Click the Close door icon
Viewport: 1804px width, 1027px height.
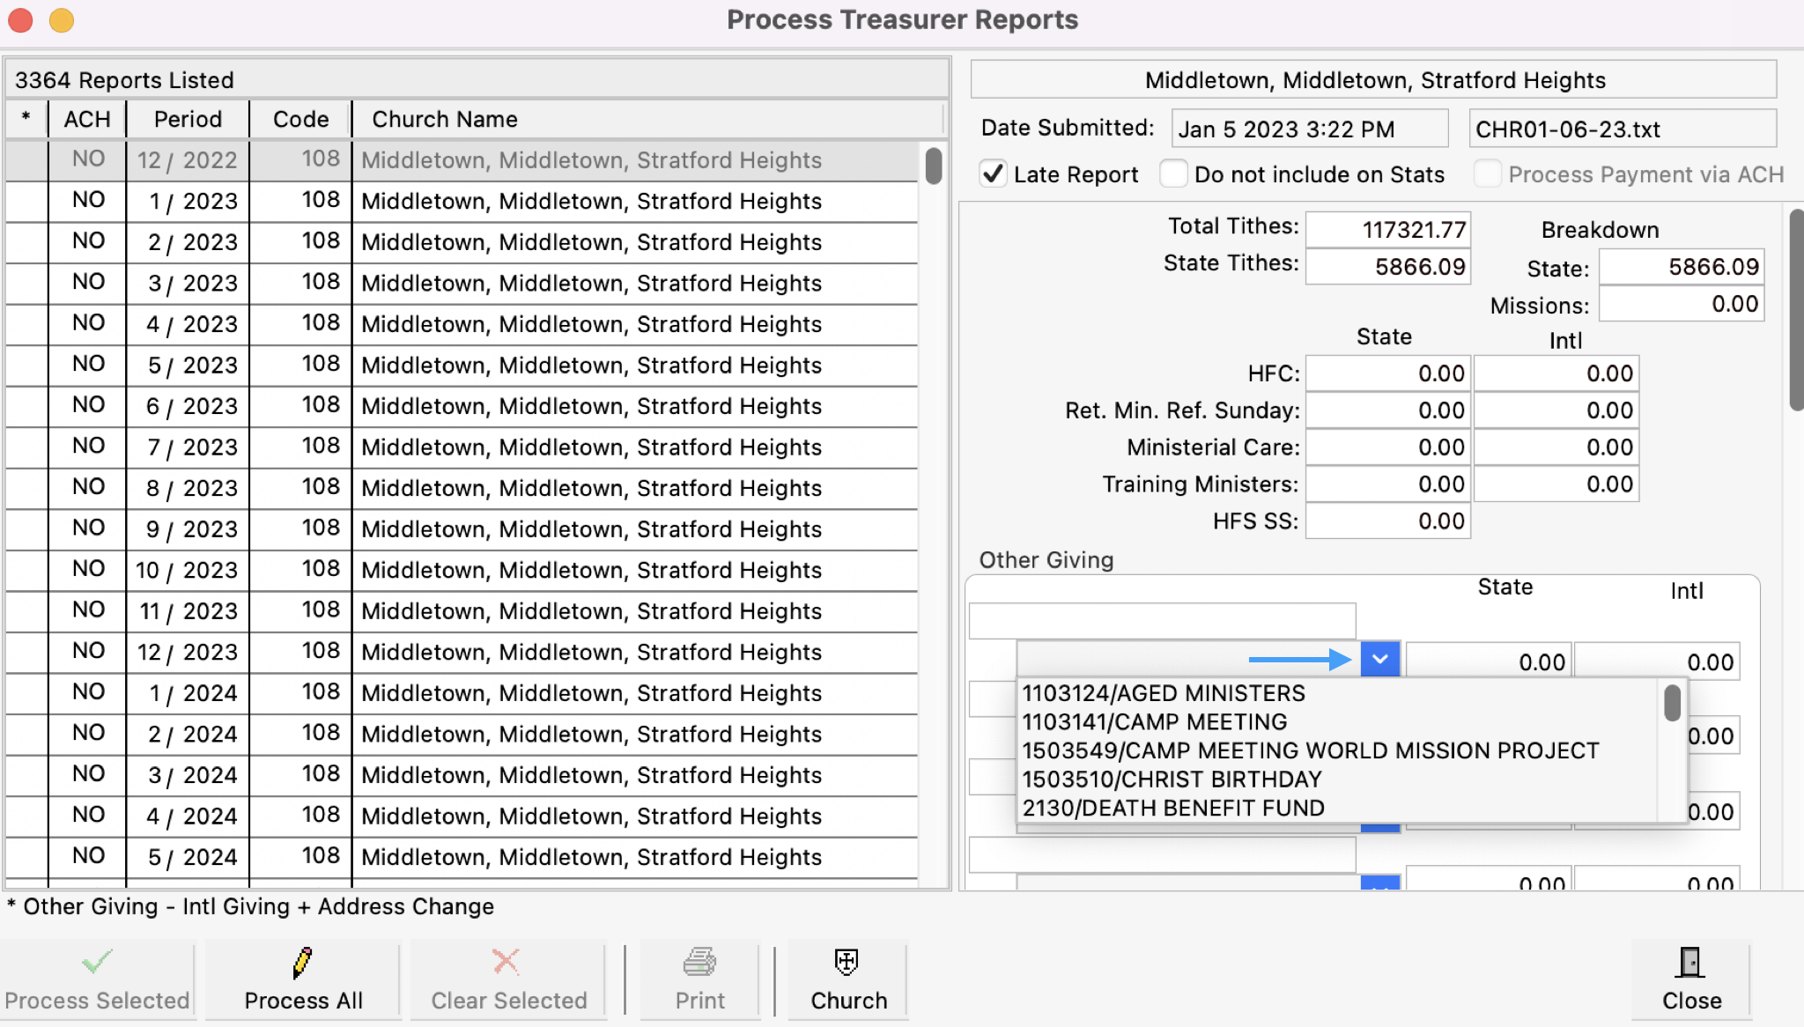click(x=1689, y=962)
